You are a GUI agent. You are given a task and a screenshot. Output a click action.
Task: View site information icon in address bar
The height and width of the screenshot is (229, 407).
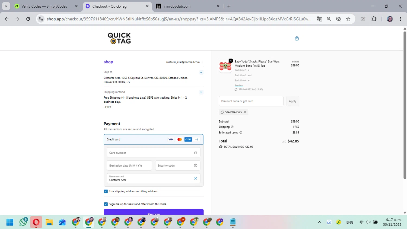pyautogui.click(x=41, y=19)
